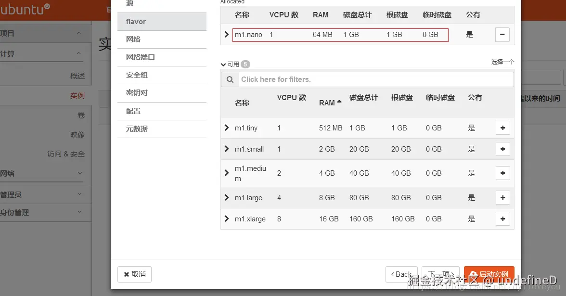The image size is (566, 296).
Task: Remove allocated m1.nano flavor with minus button
Action: [x=502, y=35]
